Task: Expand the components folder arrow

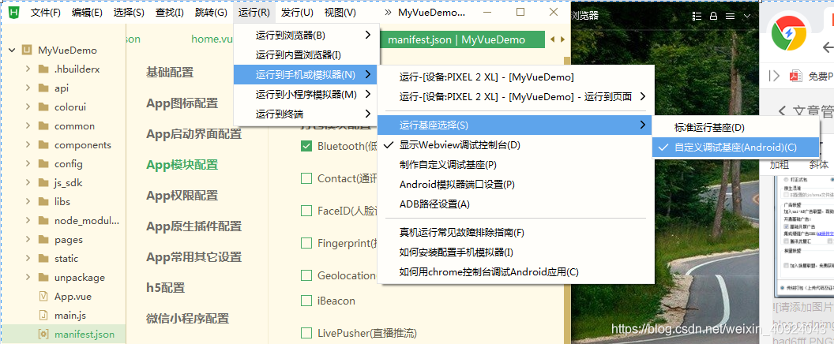Action: point(28,145)
